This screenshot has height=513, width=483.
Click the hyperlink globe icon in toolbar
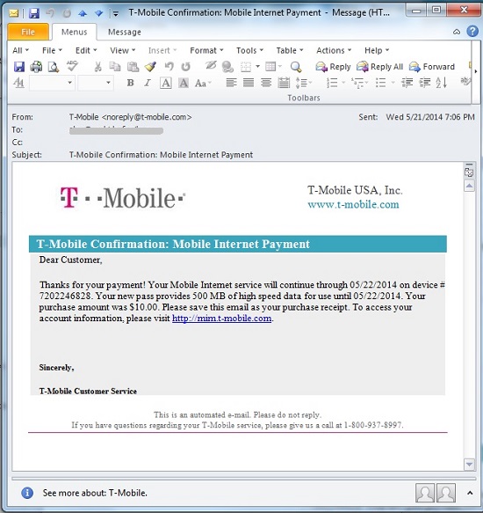click(x=227, y=67)
